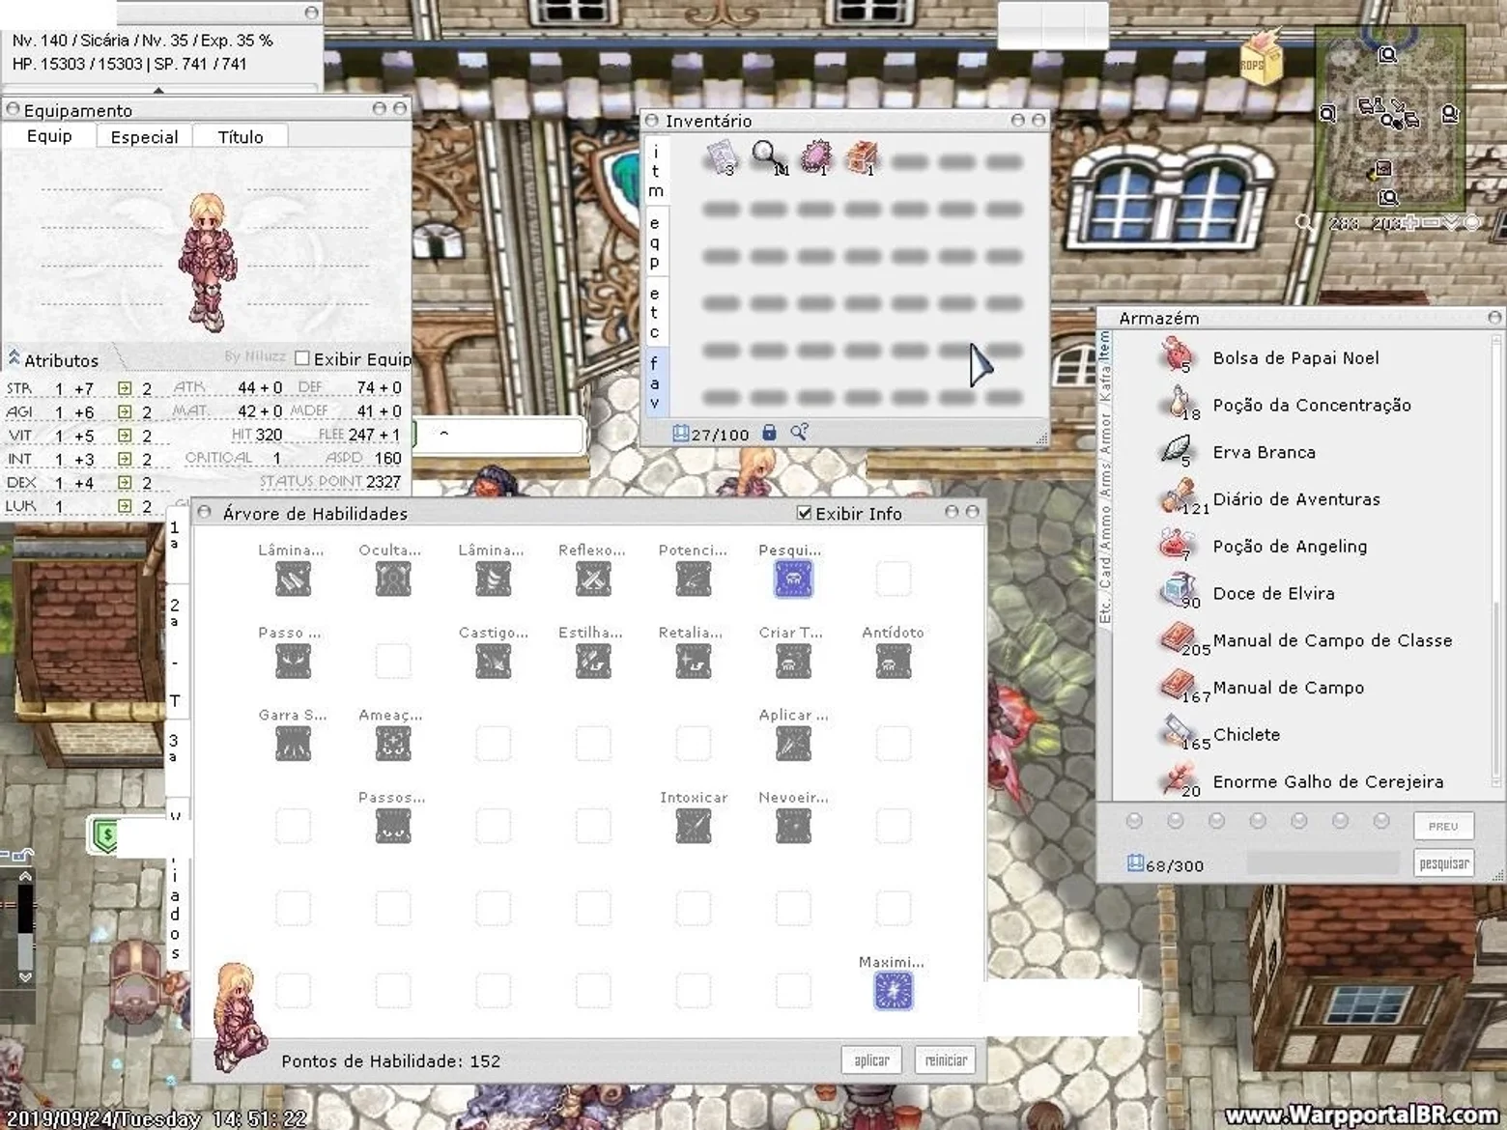
Task: Select the Equip tab
Action: pos(49,135)
